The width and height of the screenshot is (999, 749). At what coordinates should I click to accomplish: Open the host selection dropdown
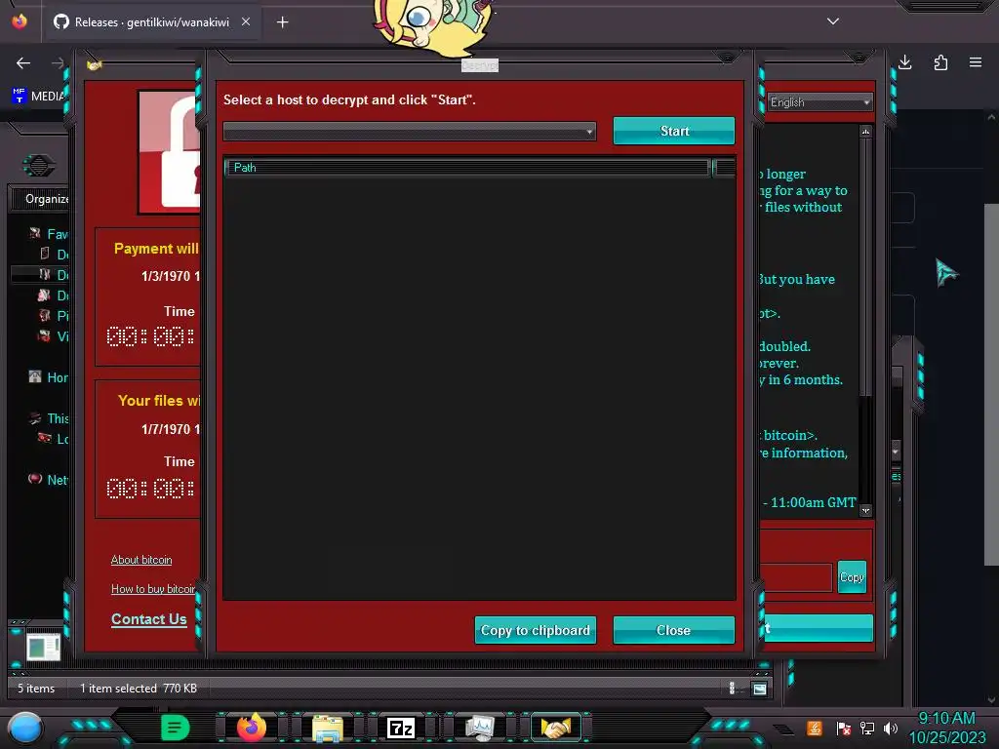(410, 132)
